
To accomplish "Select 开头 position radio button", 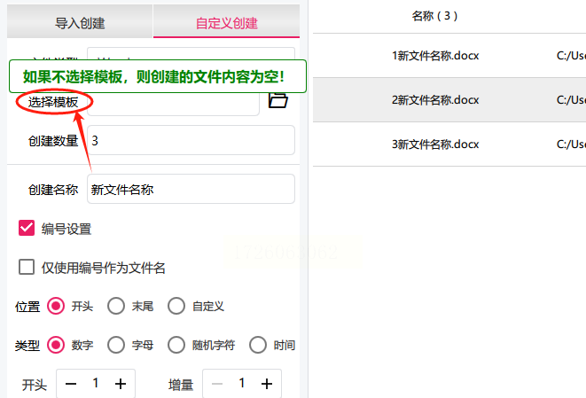I will click(x=56, y=306).
